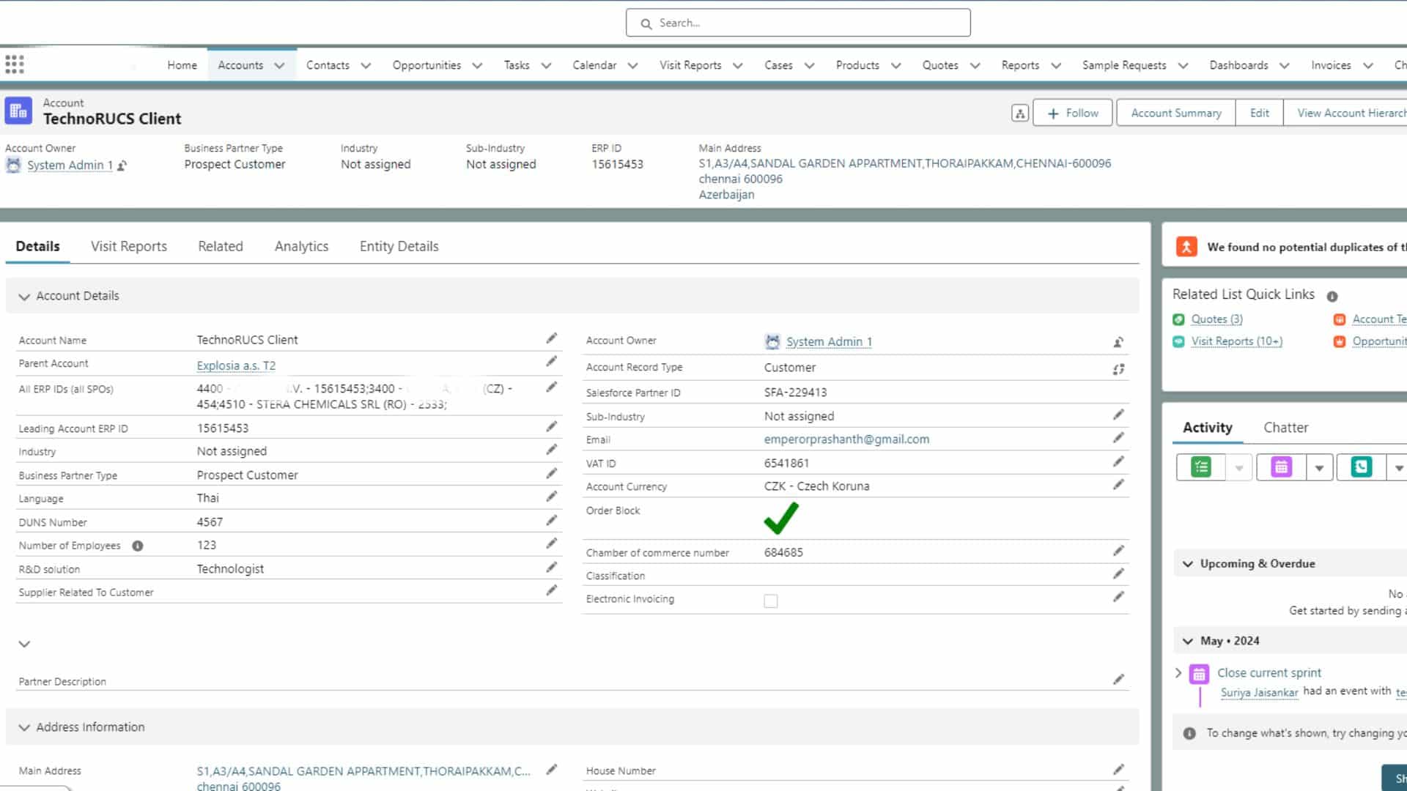Open the Reports nav item

1020,65
